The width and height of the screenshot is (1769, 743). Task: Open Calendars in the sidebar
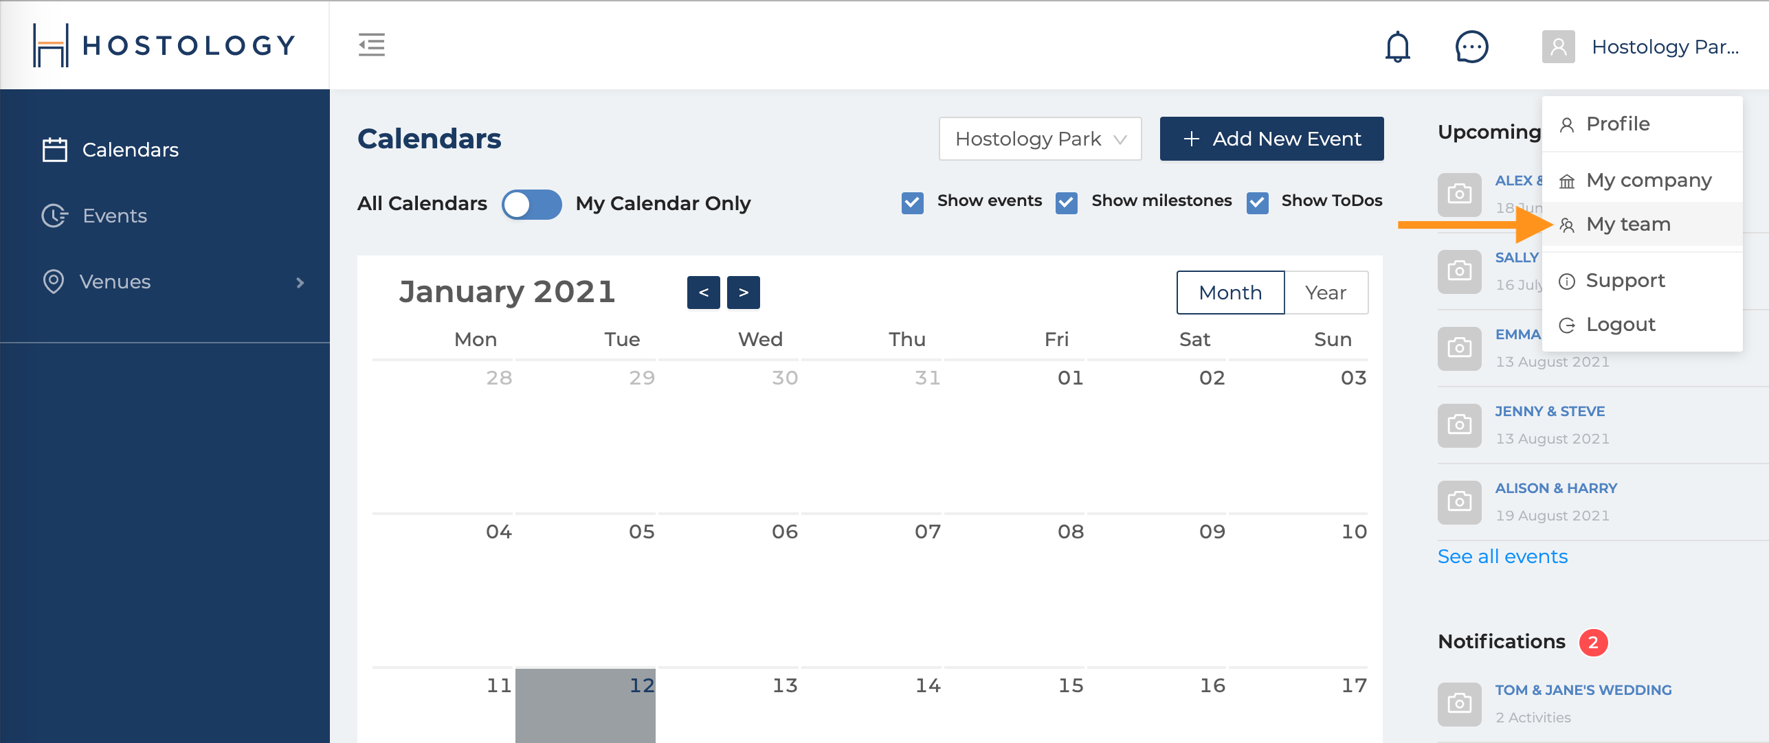(165, 150)
